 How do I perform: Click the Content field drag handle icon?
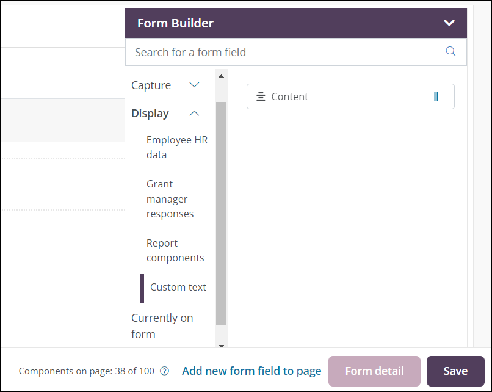436,96
